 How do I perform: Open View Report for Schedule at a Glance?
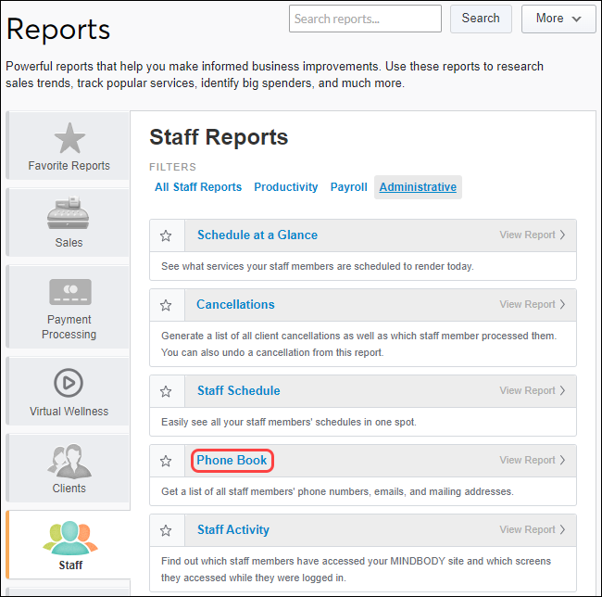click(533, 235)
